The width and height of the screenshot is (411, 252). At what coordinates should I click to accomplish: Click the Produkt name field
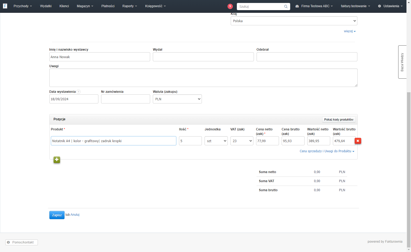(114, 141)
